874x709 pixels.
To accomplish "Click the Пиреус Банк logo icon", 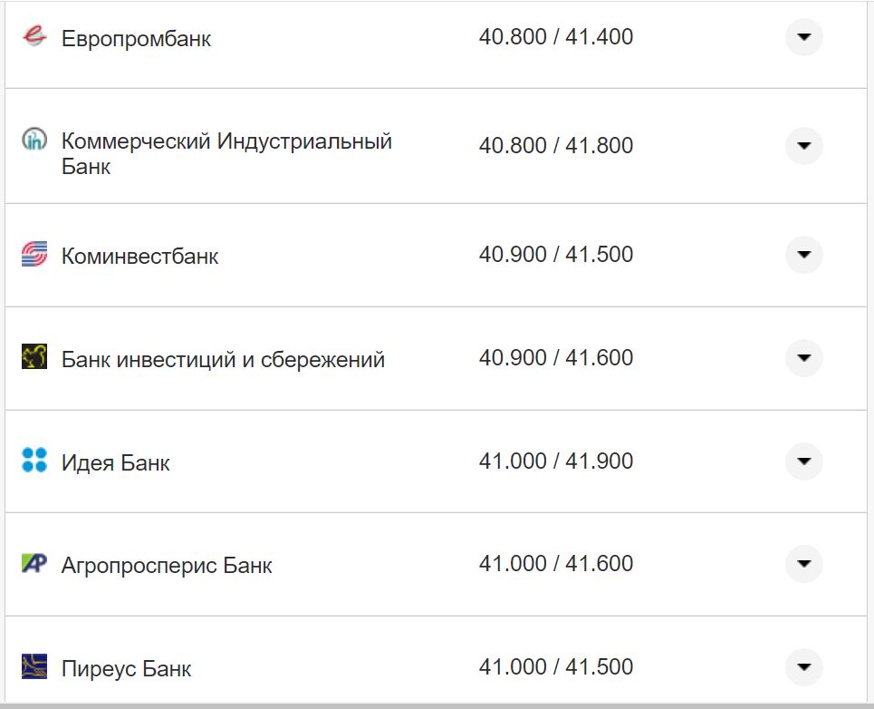I will (x=34, y=666).
